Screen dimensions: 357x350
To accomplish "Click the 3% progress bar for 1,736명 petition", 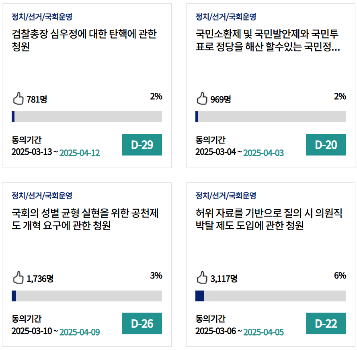I will tap(87, 296).
